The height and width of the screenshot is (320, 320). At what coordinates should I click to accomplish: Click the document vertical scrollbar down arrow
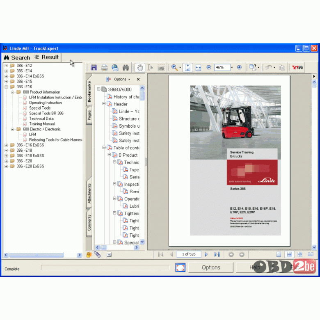314,247
